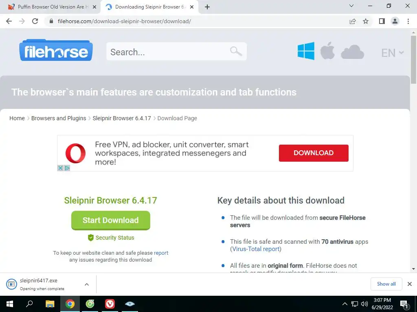
Task: Open taskbar search magnifier
Action: (x=29, y=304)
